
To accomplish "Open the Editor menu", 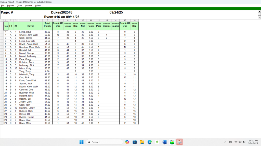I will coord(38,6).
